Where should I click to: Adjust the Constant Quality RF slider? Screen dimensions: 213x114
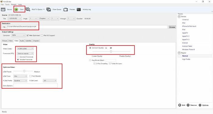pyautogui.click(x=111, y=51)
